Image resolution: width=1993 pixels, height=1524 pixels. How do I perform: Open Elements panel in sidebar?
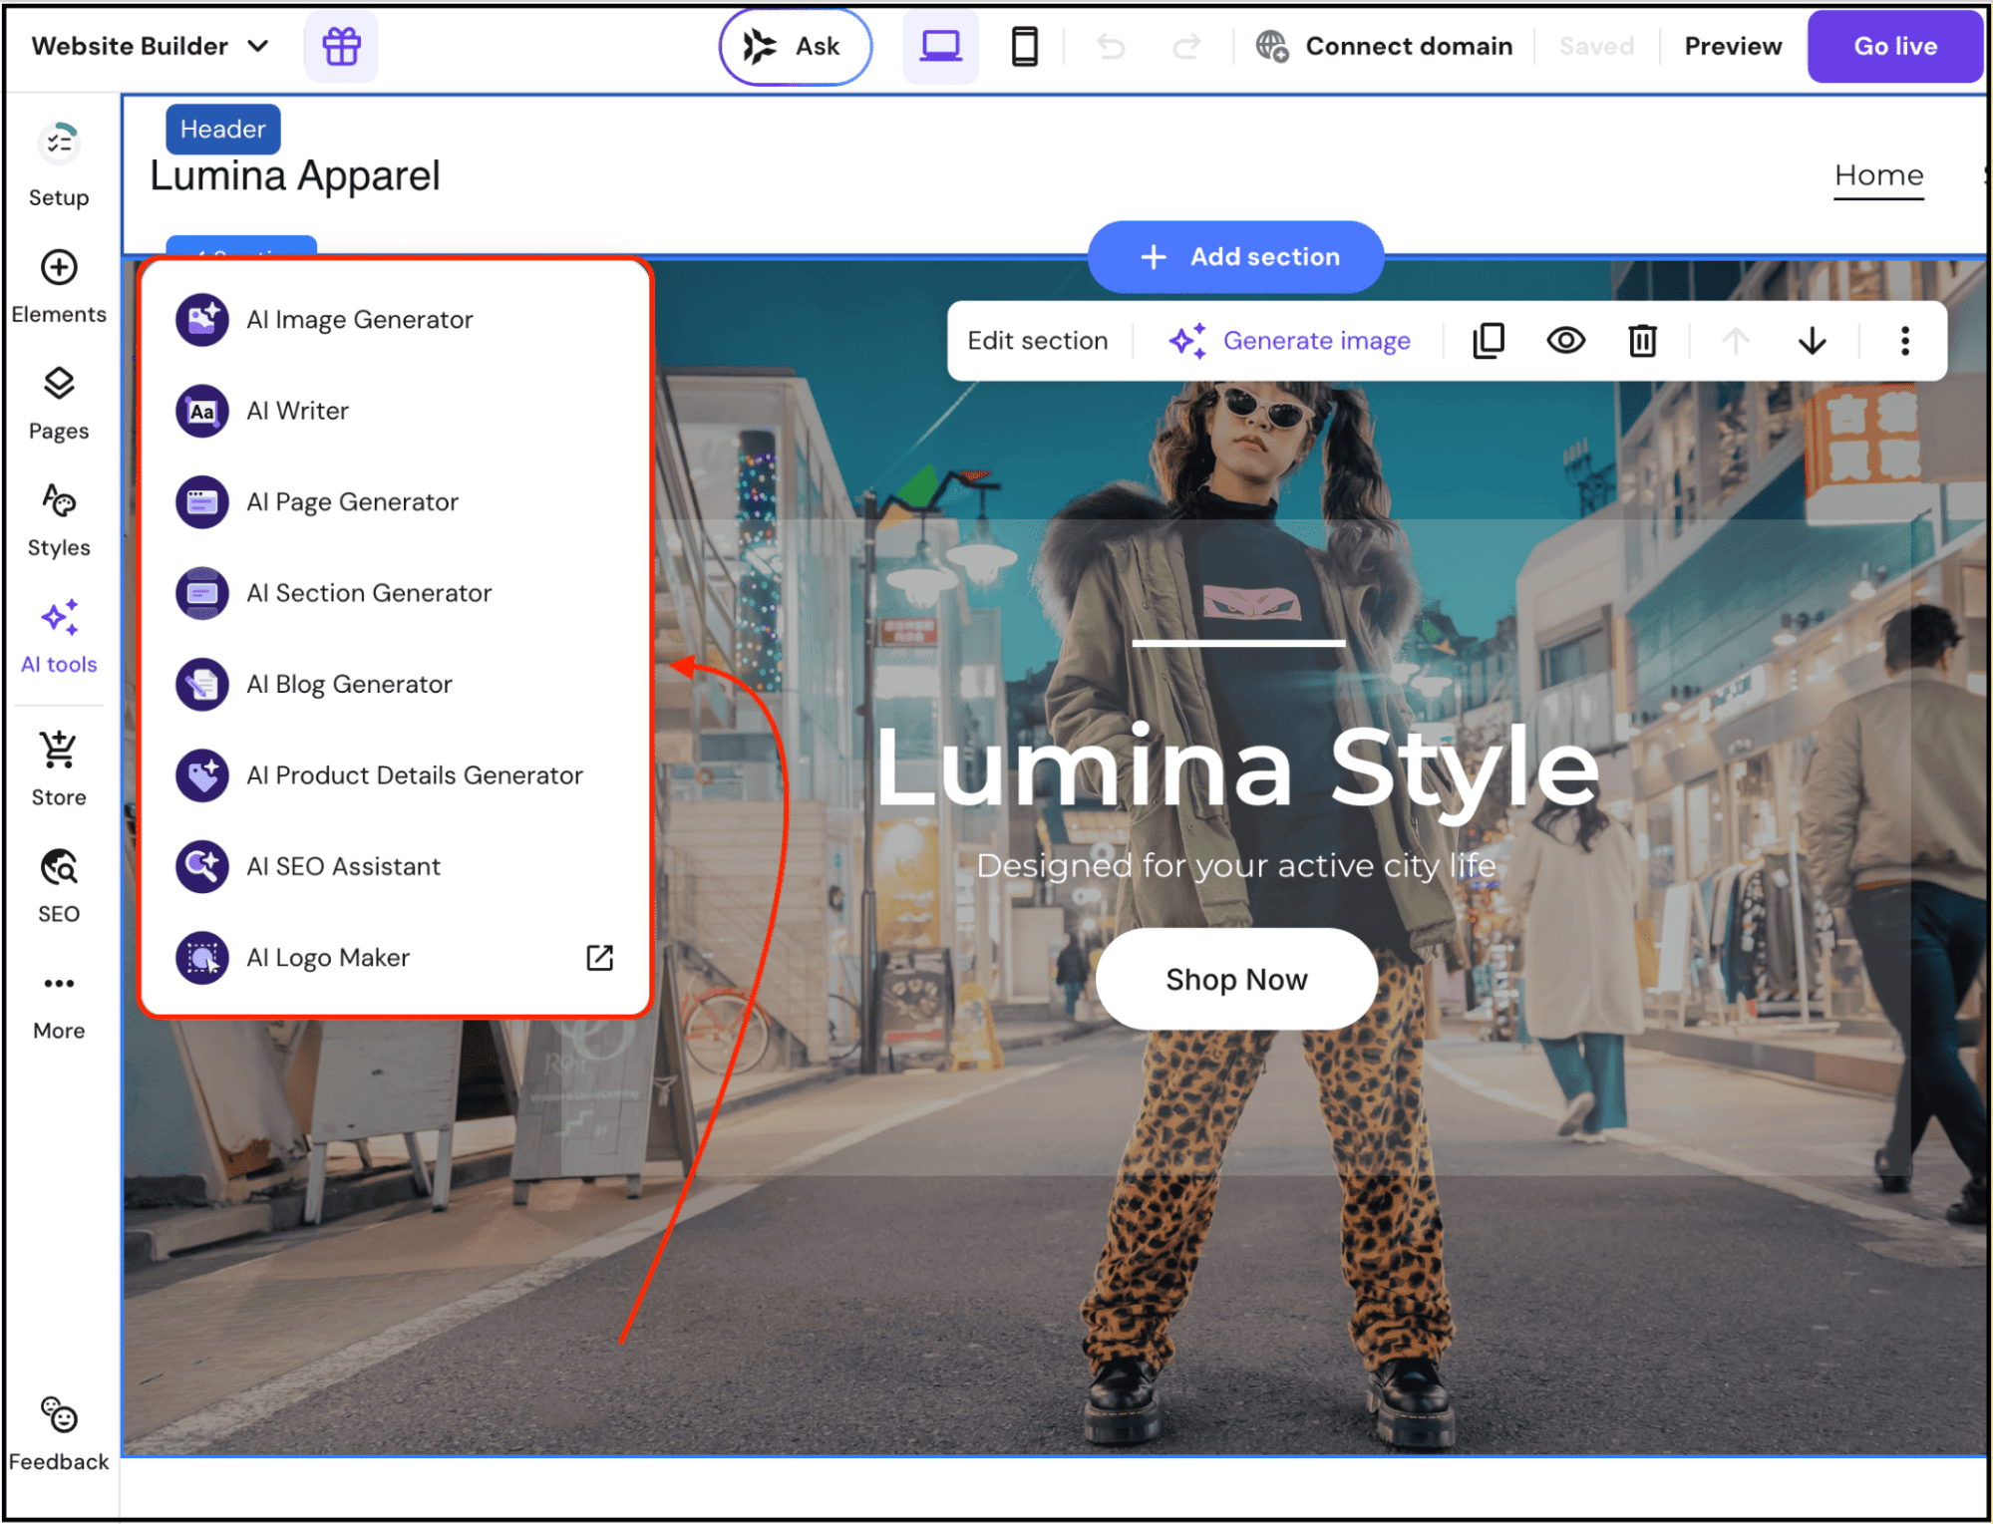[x=59, y=287]
